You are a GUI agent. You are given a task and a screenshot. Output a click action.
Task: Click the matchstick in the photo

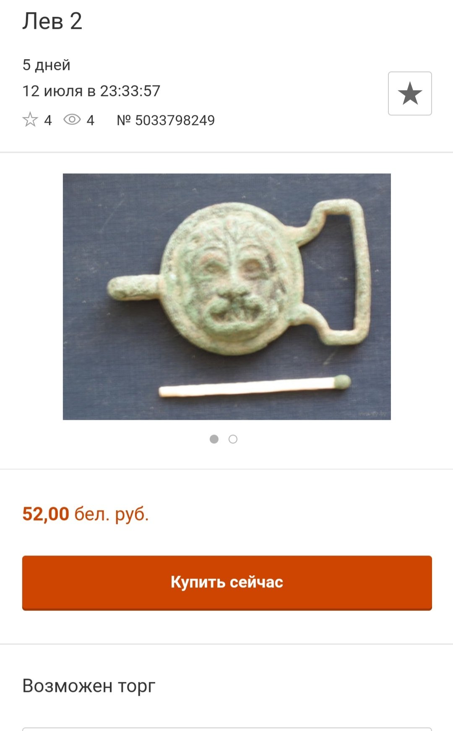pyautogui.click(x=255, y=386)
